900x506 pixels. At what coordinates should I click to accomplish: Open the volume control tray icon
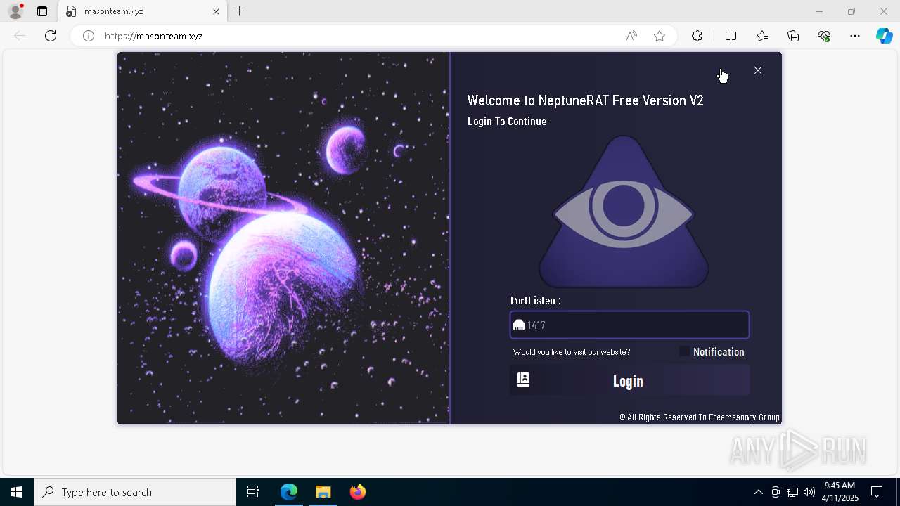pos(809,492)
